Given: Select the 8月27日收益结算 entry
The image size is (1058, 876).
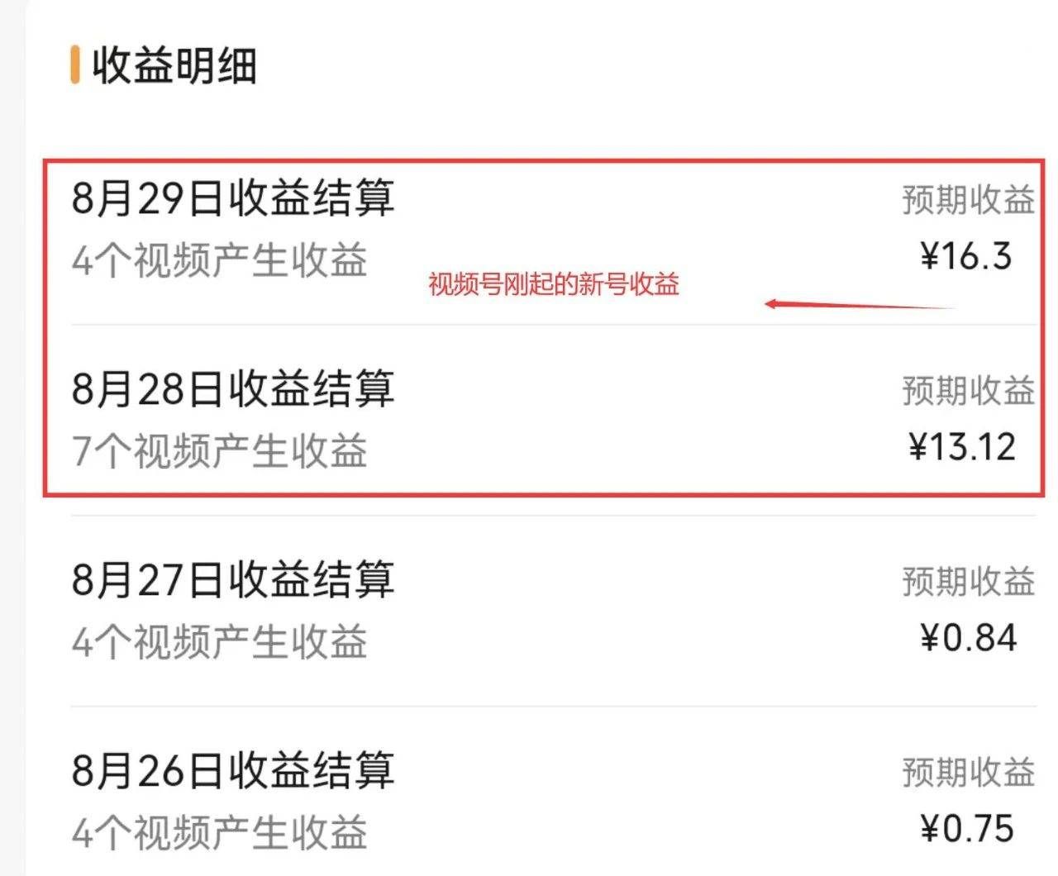Looking at the screenshot, I should tap(234, 578).
